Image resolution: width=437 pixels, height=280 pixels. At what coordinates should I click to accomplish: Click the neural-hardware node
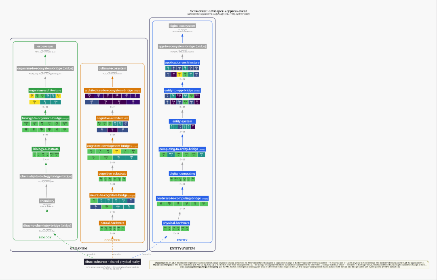coord(112,223)
